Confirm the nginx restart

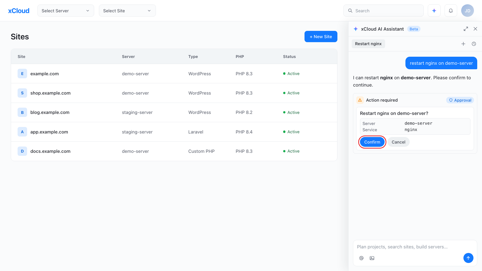click(x=372, y=142)
